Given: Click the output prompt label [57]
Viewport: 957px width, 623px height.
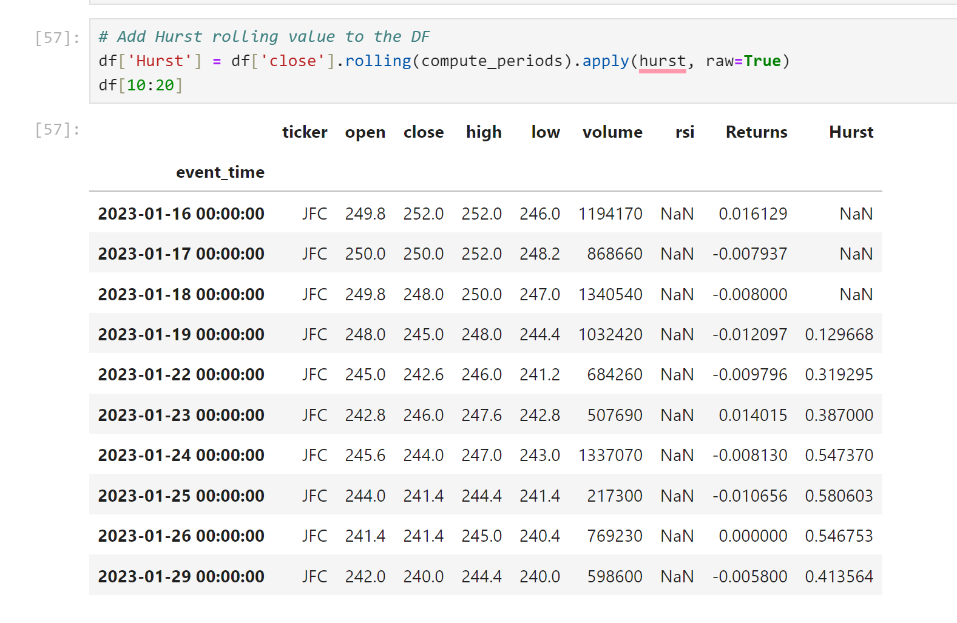Looking at the screenshot, I should point(58,129).
